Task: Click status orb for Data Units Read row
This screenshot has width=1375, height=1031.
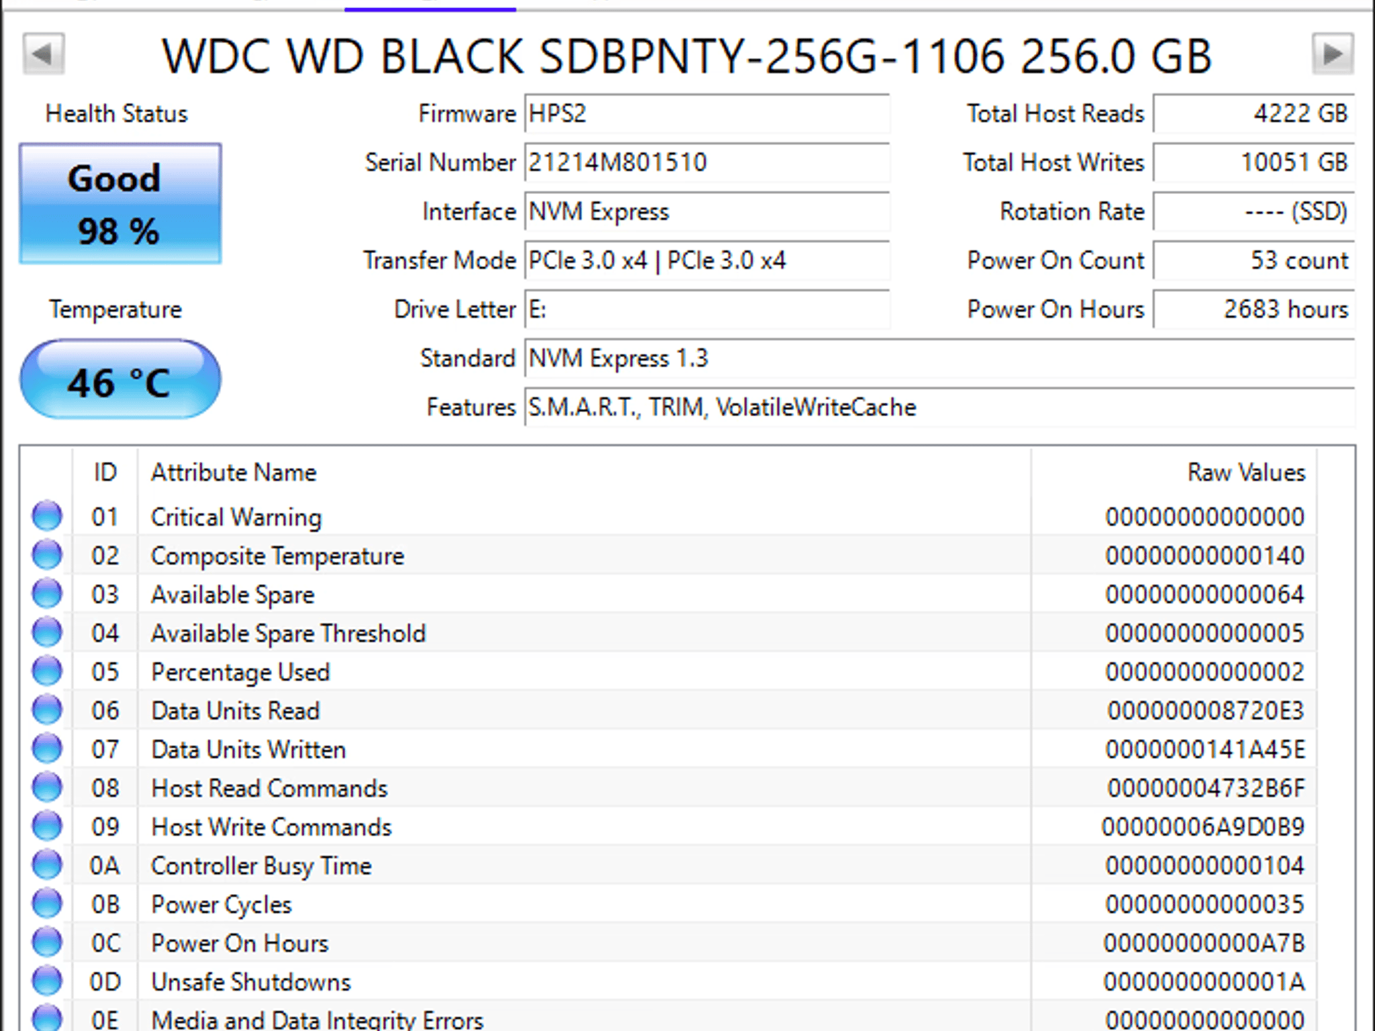Action: tap(47, 710)
